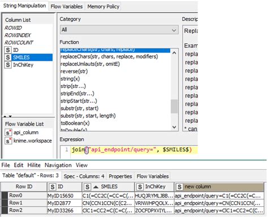Select the substr(str, start, length) function
268x217 pixels.
(x=88, y=116)
